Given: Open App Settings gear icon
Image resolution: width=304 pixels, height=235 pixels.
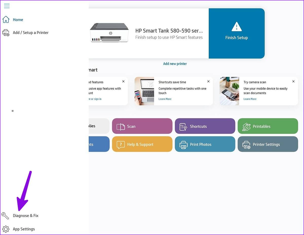Looking at the screenshot, I should [6, 229].
